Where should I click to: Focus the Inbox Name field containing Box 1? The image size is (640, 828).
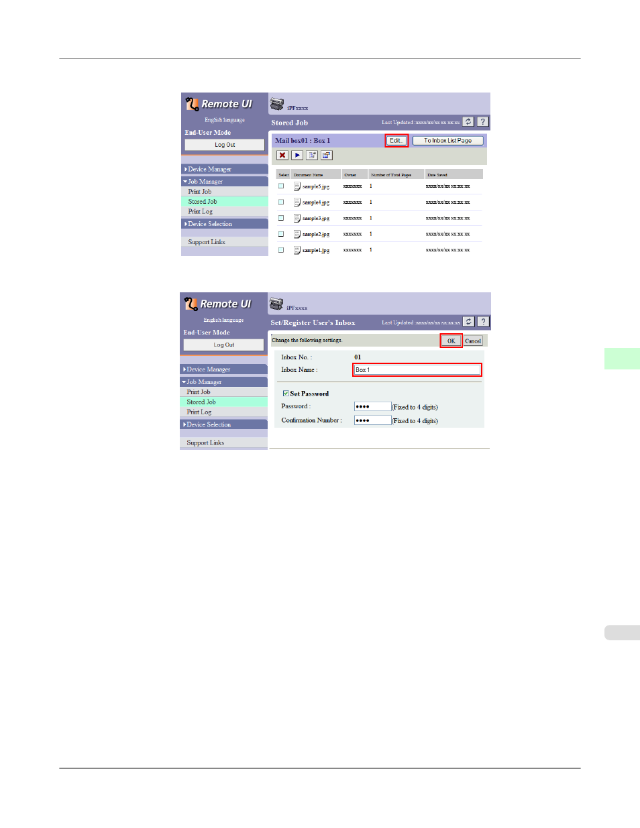[x=417, y=370]
